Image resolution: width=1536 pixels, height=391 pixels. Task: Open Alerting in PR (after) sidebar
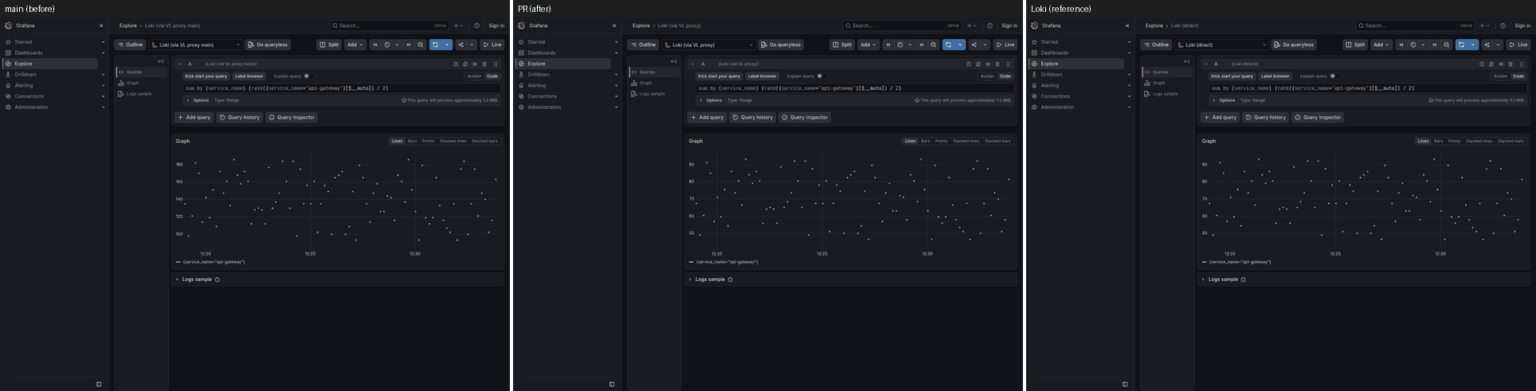537,85
